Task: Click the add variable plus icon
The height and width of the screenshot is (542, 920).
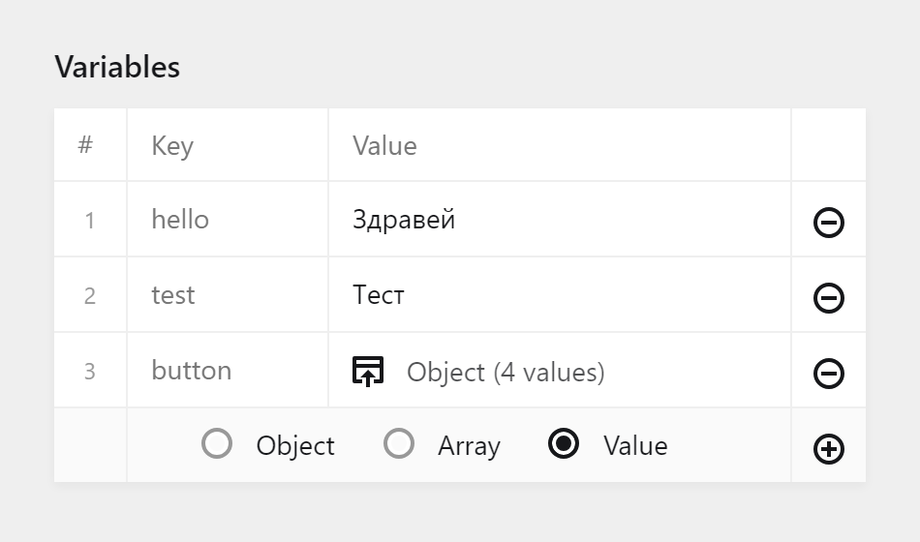Action: click(x=828, y=449)
